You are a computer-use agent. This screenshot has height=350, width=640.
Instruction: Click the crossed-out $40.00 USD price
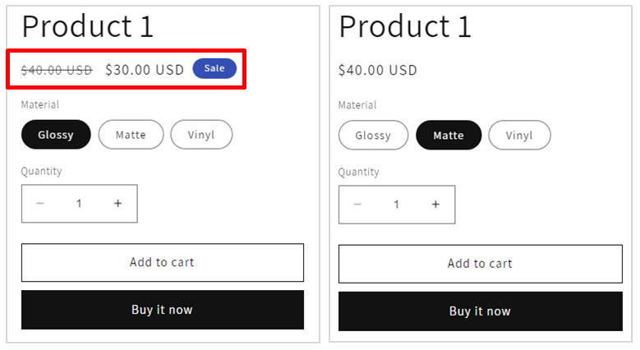[x=57, y=70]
